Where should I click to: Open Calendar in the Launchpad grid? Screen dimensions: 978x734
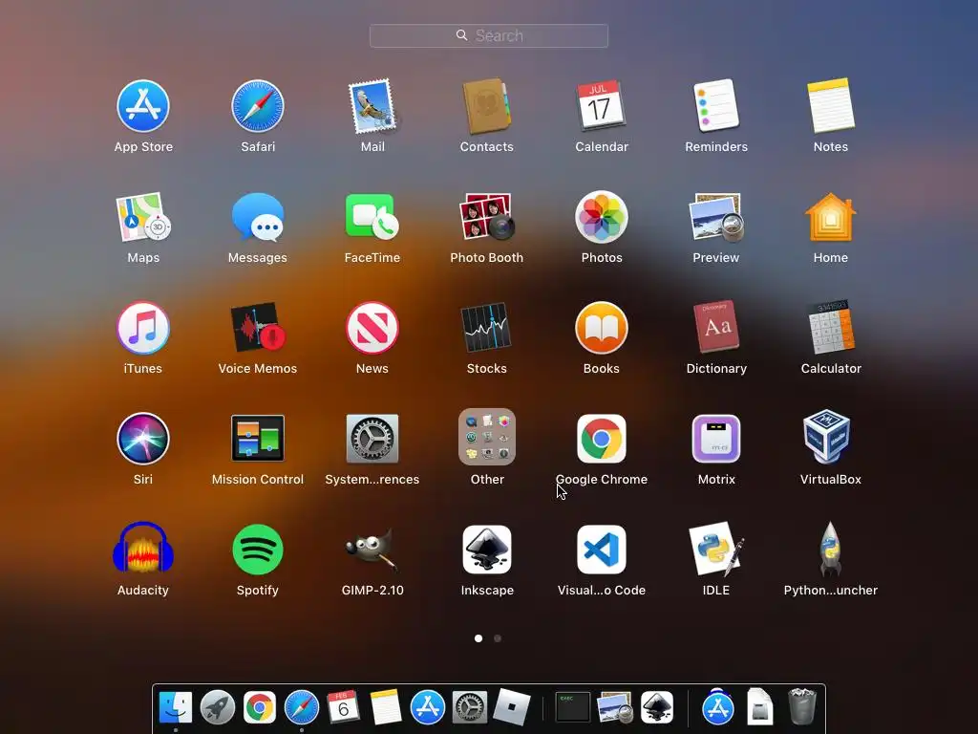602,105
